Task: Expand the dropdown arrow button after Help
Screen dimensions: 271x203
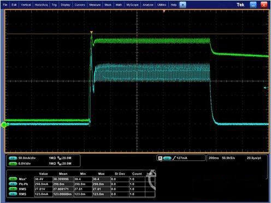Action: pyautogui.click(x=183, y=5)
